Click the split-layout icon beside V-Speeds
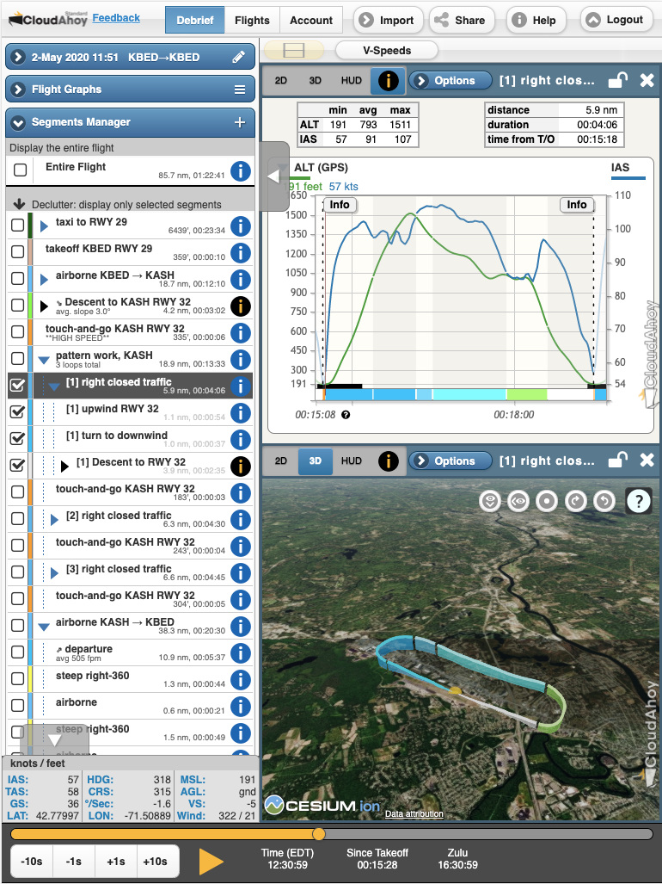Image resolution: width=662 pixels, height=884 pixels. click(292, 51)
